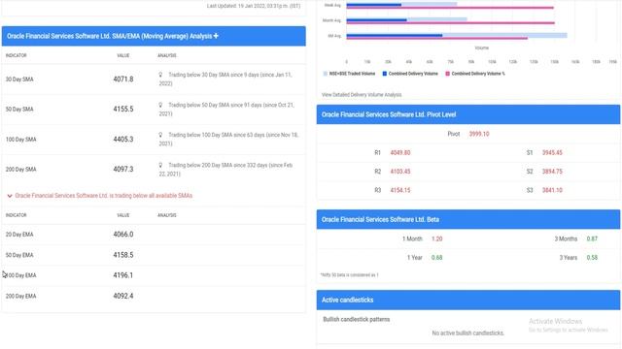Click Week Avg bar in volume chart

[401, 4]
